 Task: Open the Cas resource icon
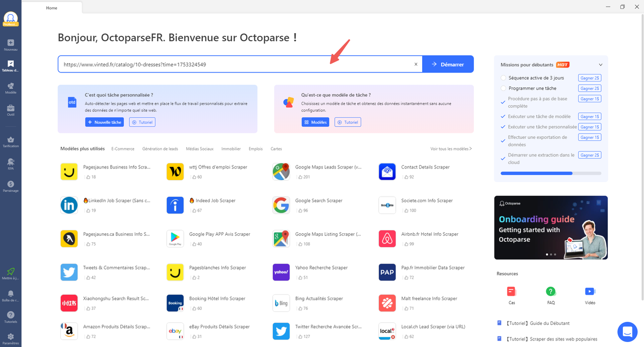coord(512,291)
